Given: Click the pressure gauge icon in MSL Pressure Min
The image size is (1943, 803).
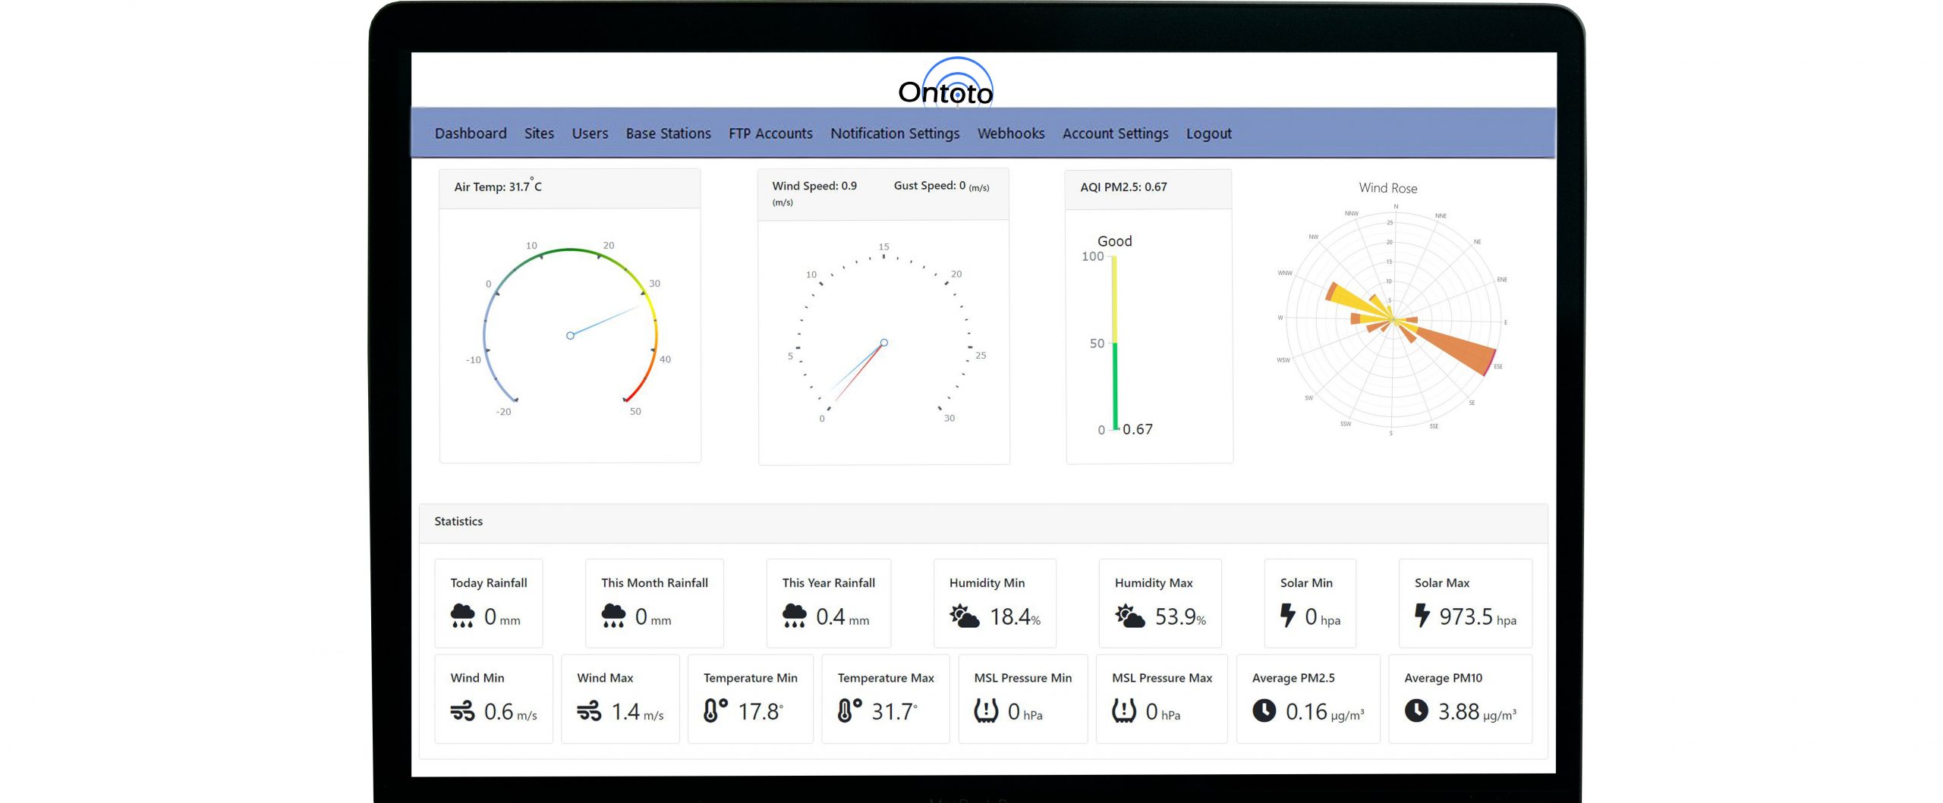Looking at the screenshot, I should (985, 710).
